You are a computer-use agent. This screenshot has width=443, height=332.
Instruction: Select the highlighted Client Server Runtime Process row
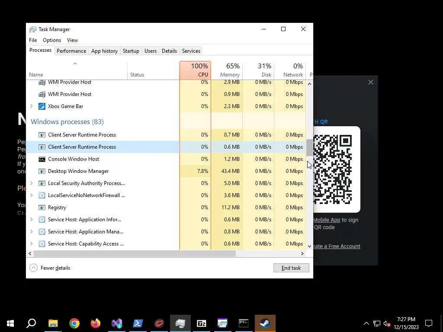click(x=166, y=147)
